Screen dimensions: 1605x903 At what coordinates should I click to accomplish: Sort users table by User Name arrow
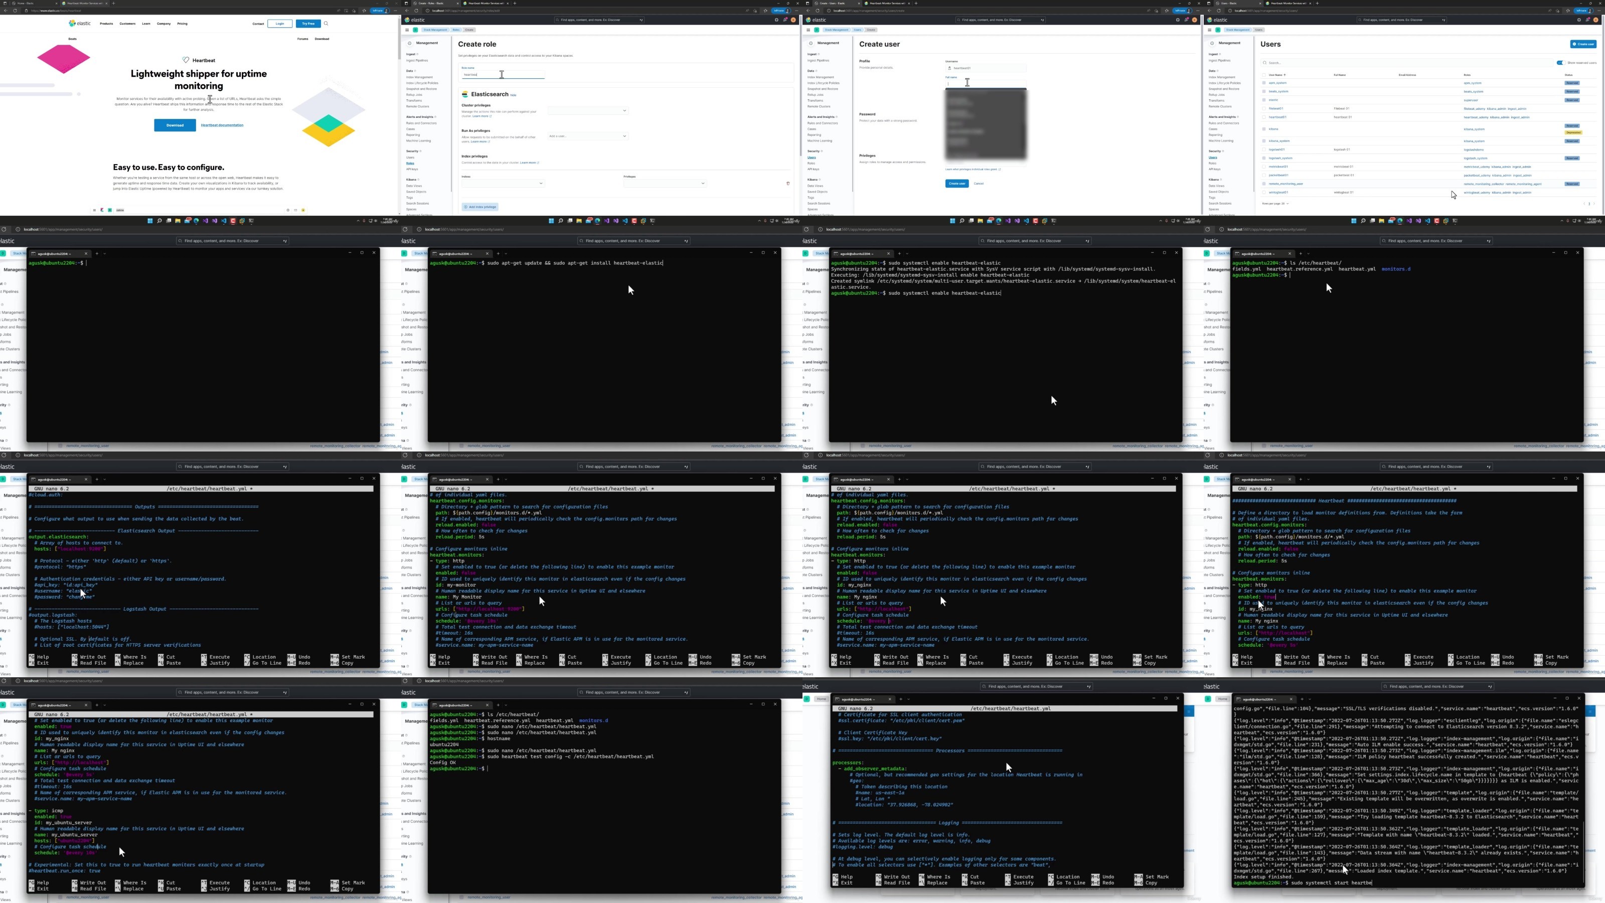pyautogui.click(x=1285, y=75)
